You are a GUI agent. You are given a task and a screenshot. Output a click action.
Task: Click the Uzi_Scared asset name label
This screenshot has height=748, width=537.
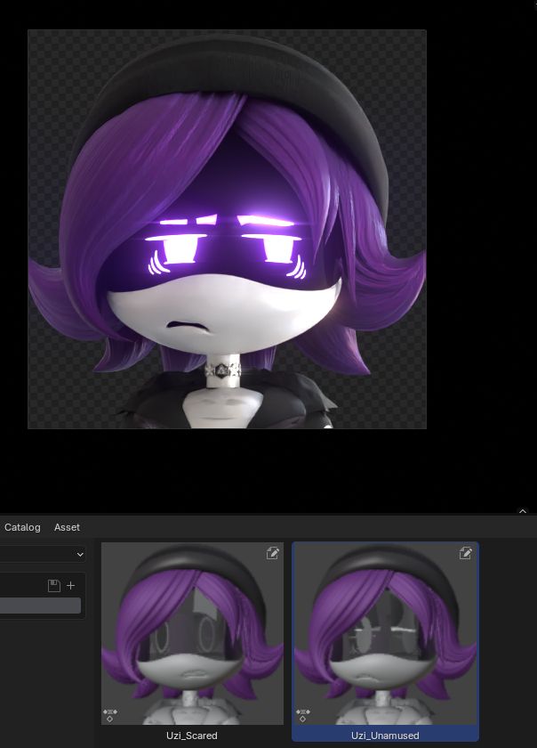pyautogui.click(x=191, y=736)
